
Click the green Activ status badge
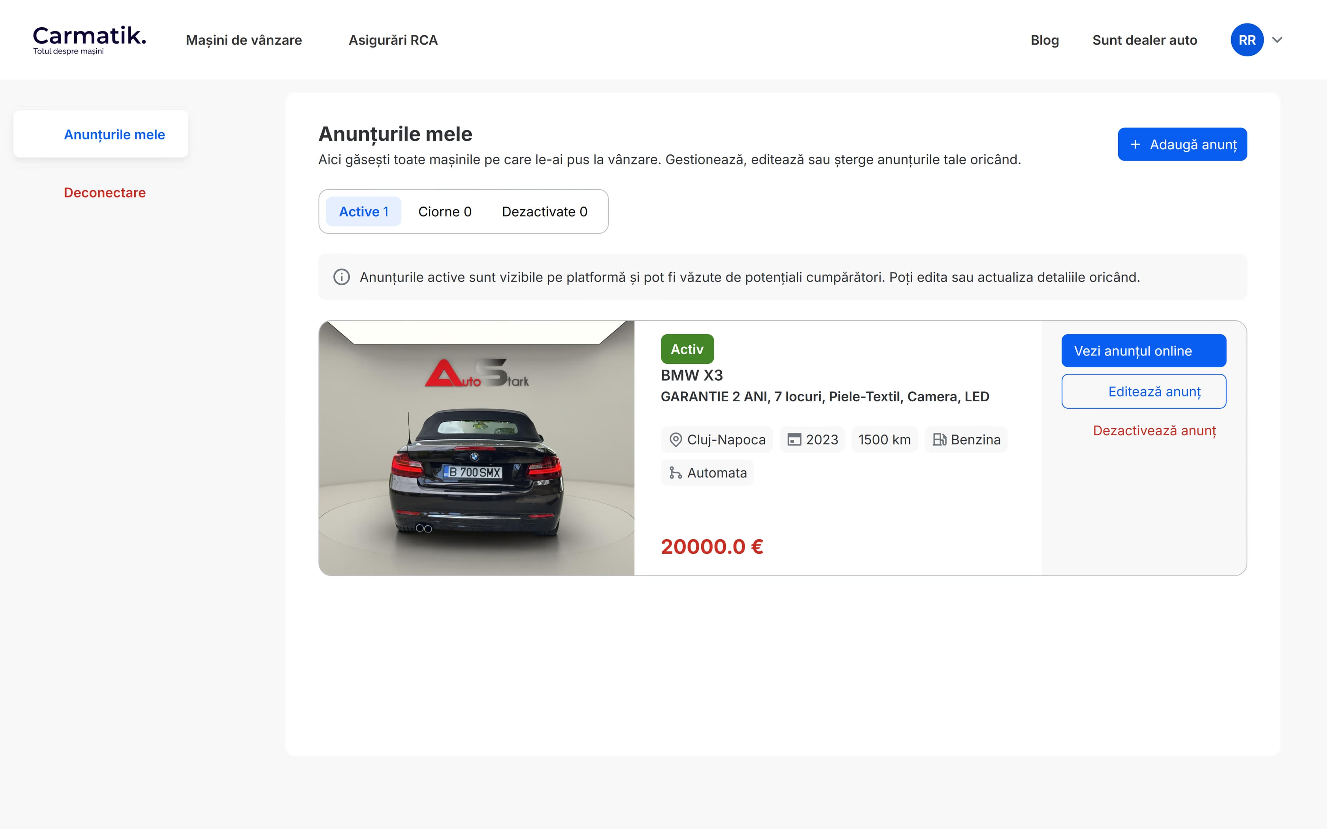(687, 349)
